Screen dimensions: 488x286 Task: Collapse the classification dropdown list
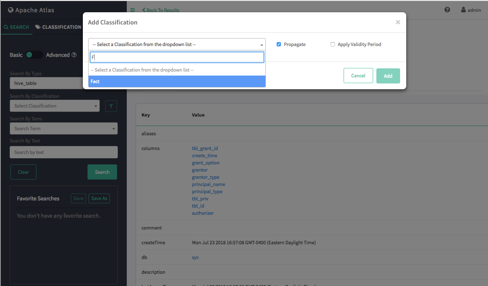coord(261,45)
